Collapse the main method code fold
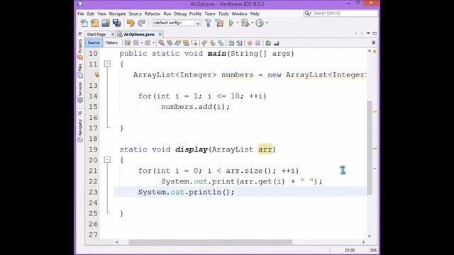This screenshot has width=454, height=255. coord(107,64)
